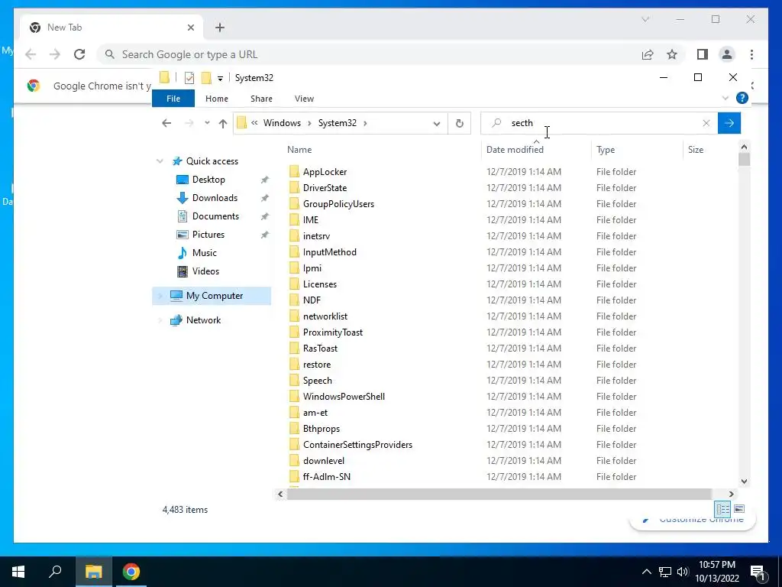Open the System32 breadcrumb subfolder arrow
Screen dimensions: 782x587
coord(365,123)
